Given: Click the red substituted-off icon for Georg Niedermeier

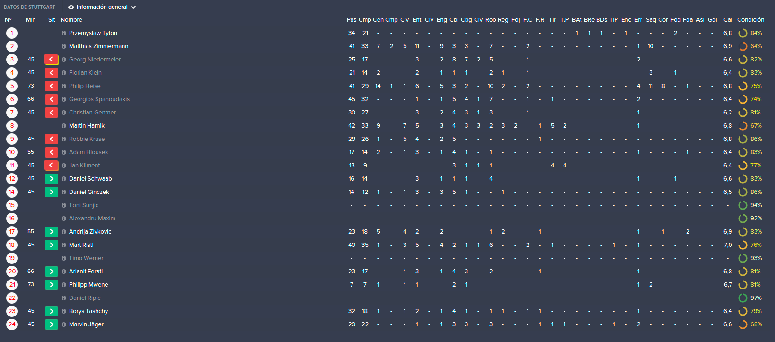Looking at the screenshot, I should (52, 60).
